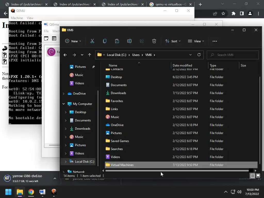Screen dimensions: 264x198
Task: Click Local Disk (C:) breadcrumb
Action: 117,55
